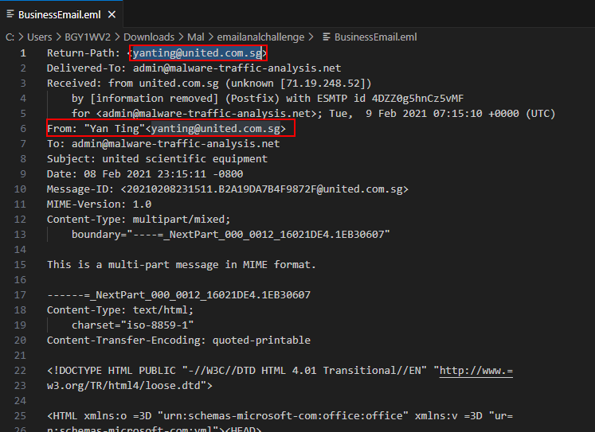595x432 pixels.
Task: Expand the Users breadcrumb segment
Action: [39, 37]
